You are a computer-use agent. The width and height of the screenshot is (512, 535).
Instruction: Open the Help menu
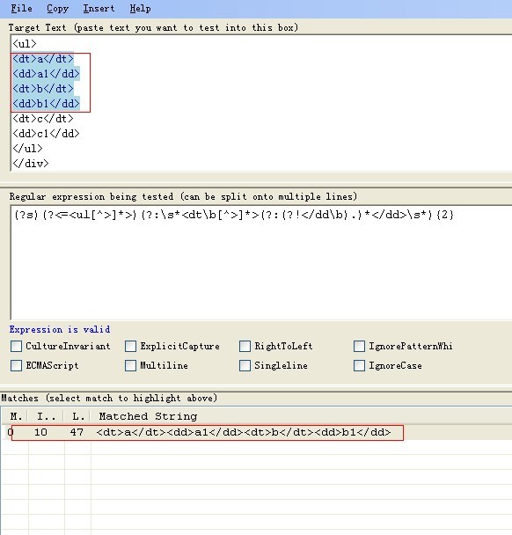coord(140,8)
